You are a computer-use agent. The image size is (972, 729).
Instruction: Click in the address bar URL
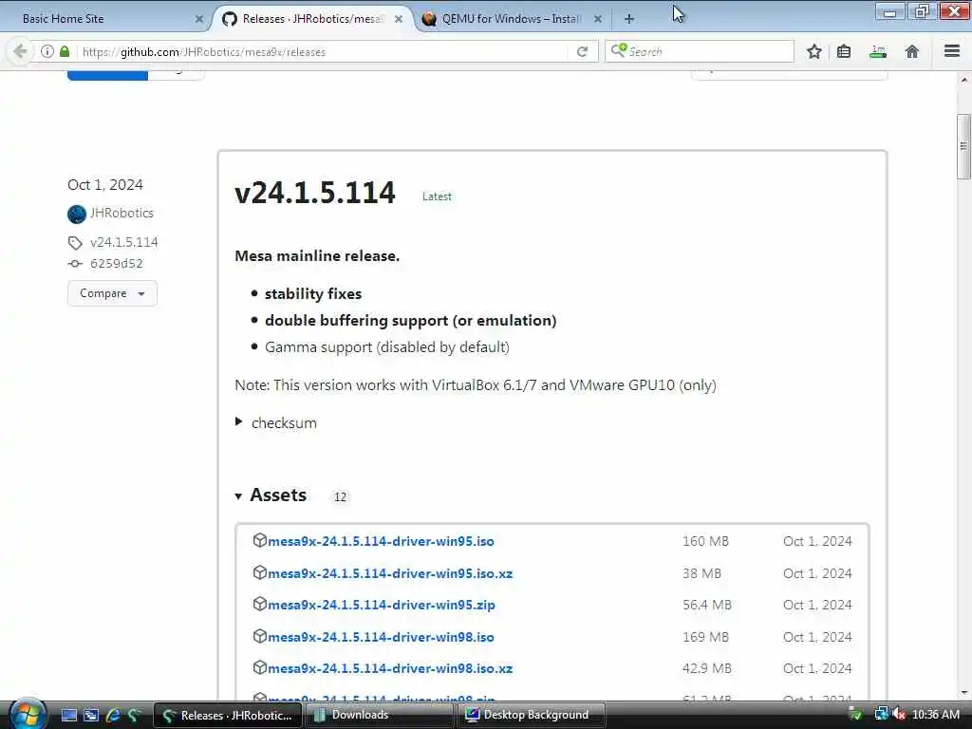coord(323,52)
